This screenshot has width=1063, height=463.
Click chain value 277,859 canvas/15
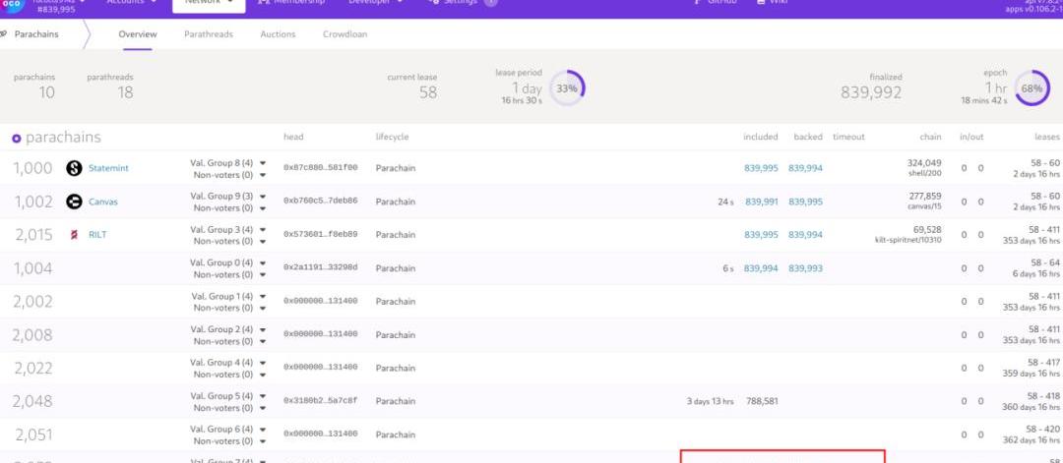(x=924, y=202)
